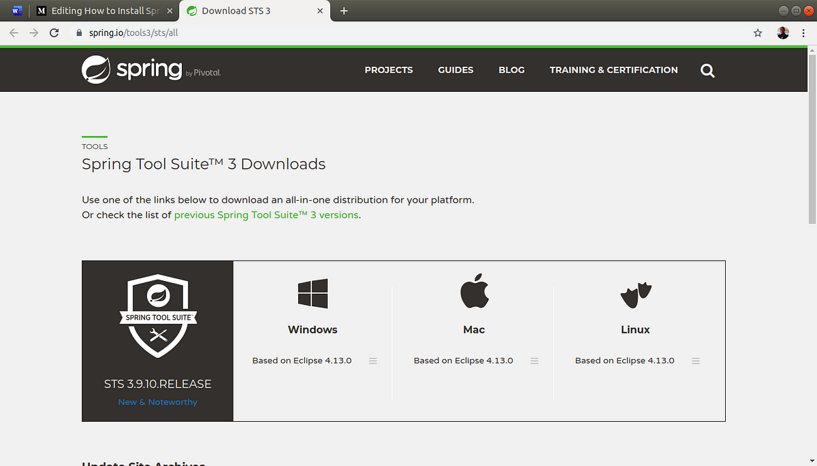Image resolution: width=817 pixels, height=466 pixels.
Task: Click the Spring by Pivotal logo
Action: 150,69
